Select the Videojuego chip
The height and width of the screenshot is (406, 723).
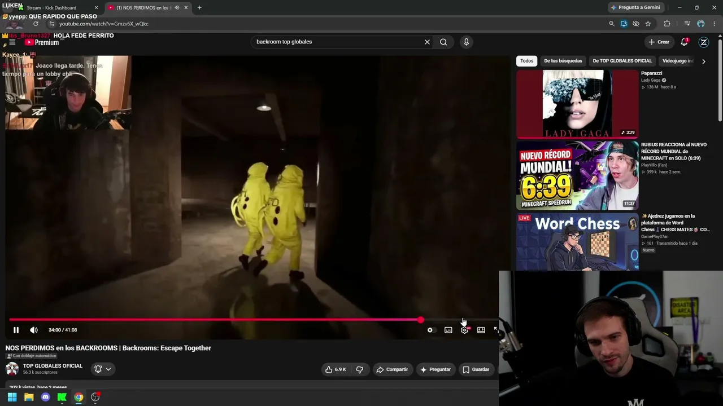coord(678,61)
